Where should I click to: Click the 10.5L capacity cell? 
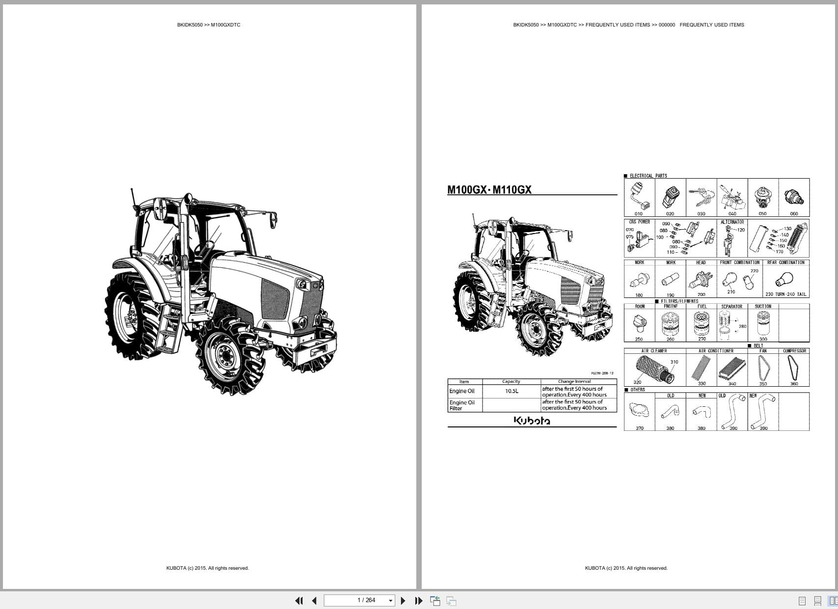coord(511,391)
